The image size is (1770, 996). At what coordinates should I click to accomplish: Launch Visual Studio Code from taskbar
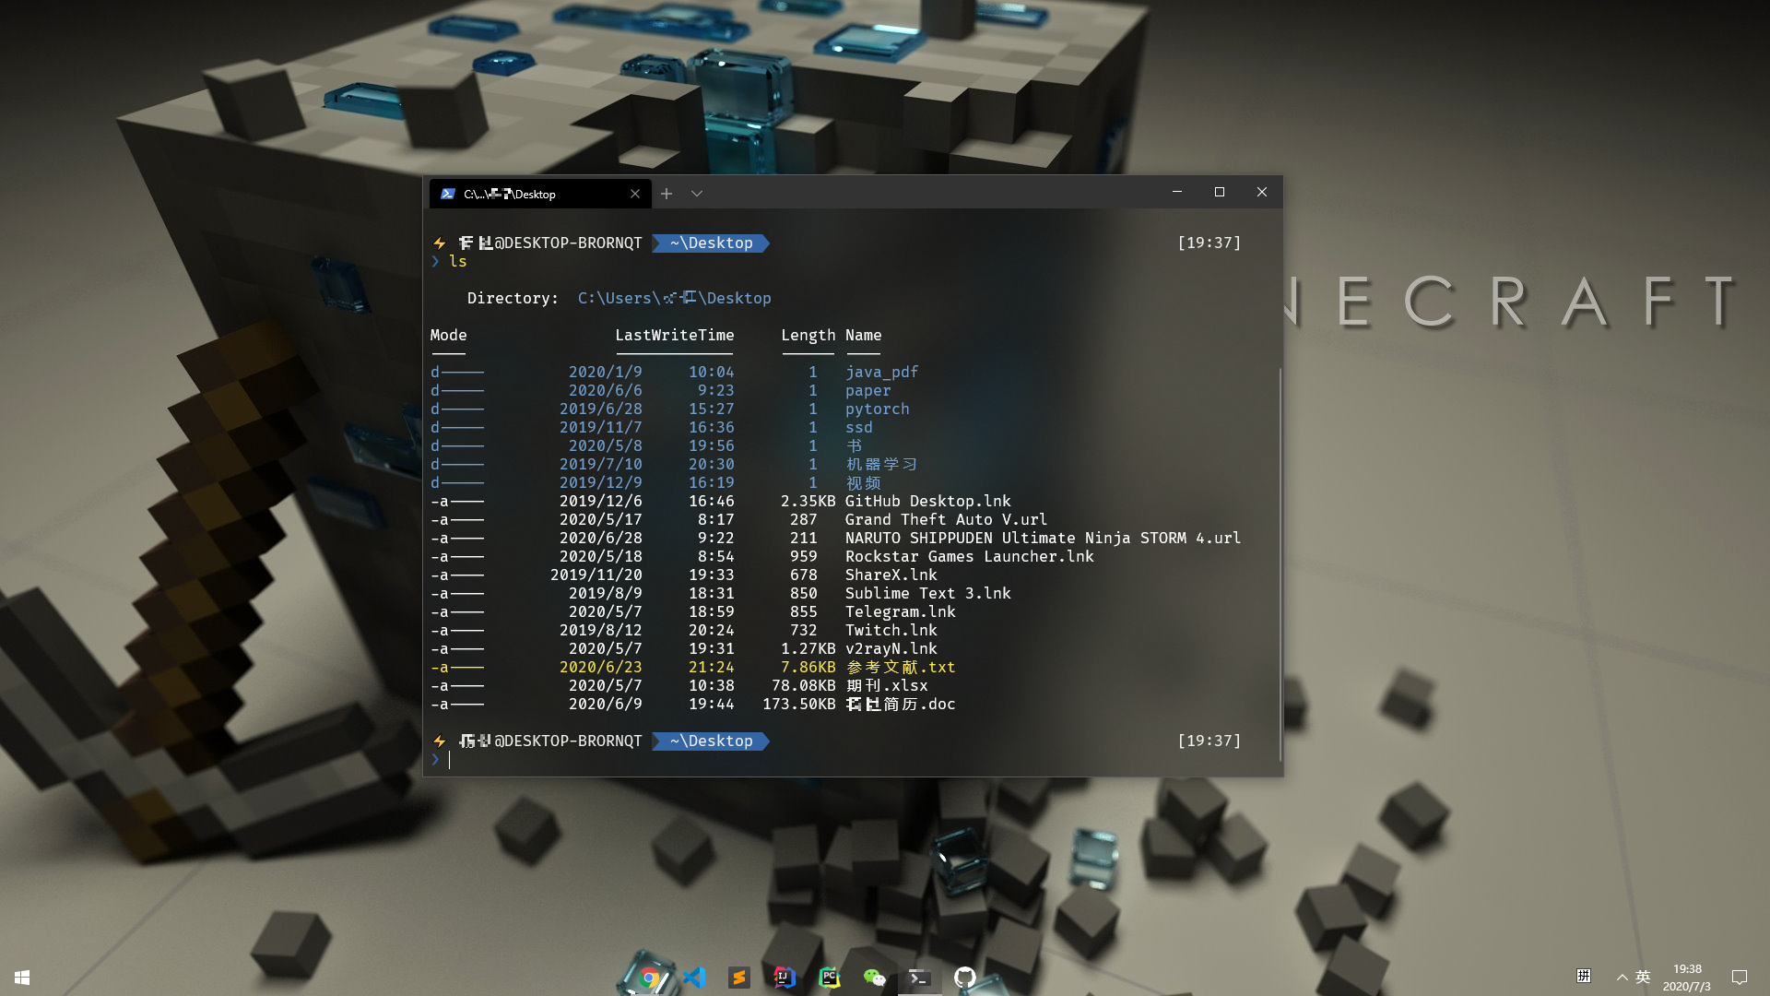tap(694, 978)
